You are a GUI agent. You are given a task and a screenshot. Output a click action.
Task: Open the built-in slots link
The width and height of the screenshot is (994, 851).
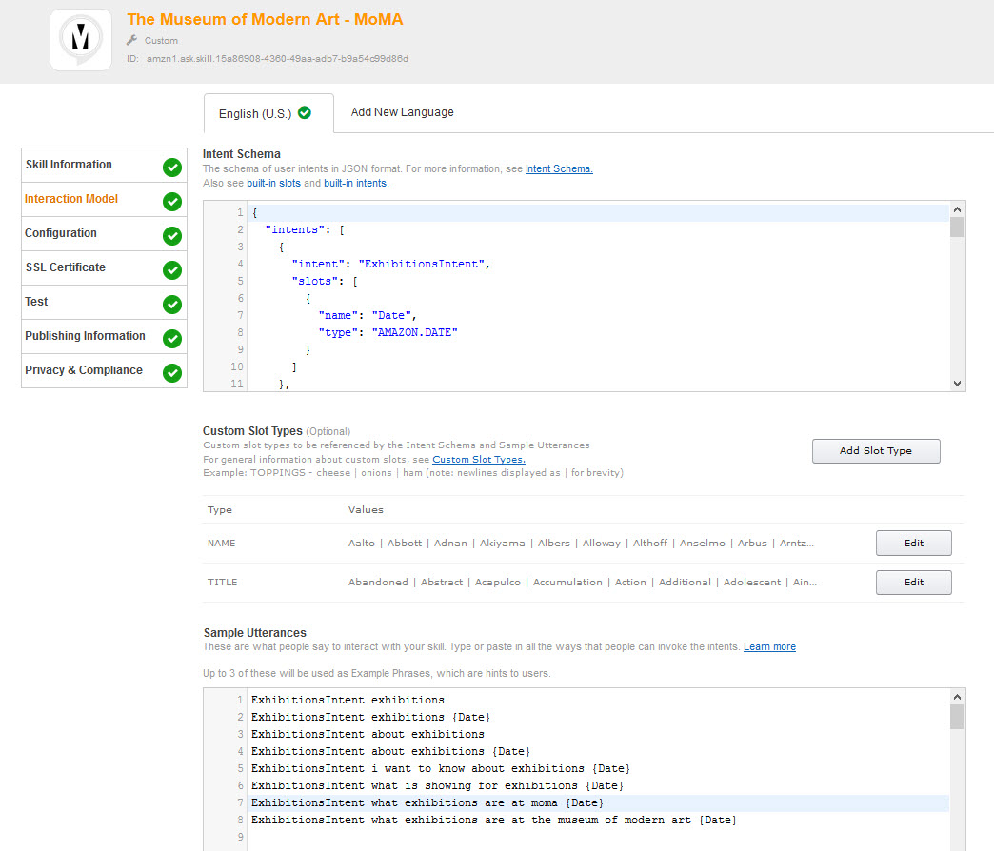tap(273, 183)
